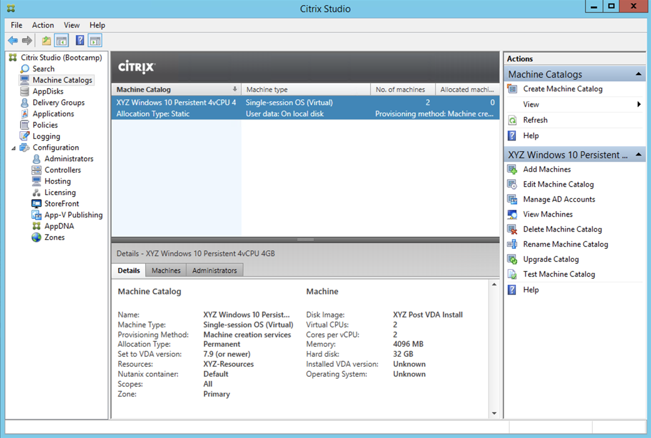Click 'XYZ Post VDA Install' disk image value
Viewport: 651px width, 438px height.
click(x=428, y=315)
